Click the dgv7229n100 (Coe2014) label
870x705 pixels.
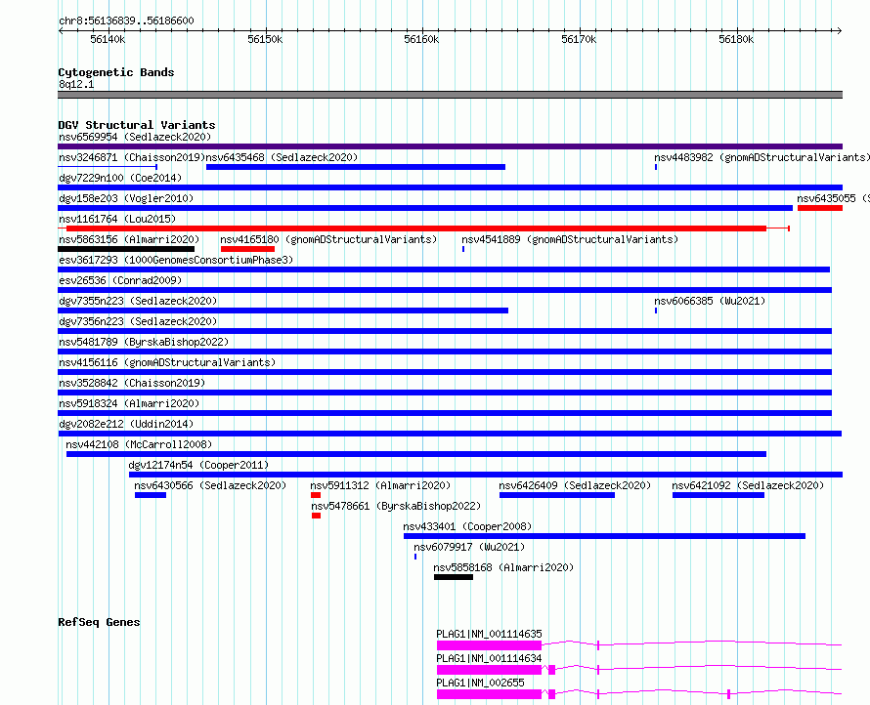click(x=120, y=178)
